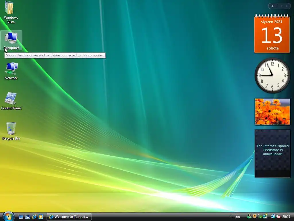Click Show Desktop in Quick Launch
This screenshot has height=221, width=294.
[21, 217]
